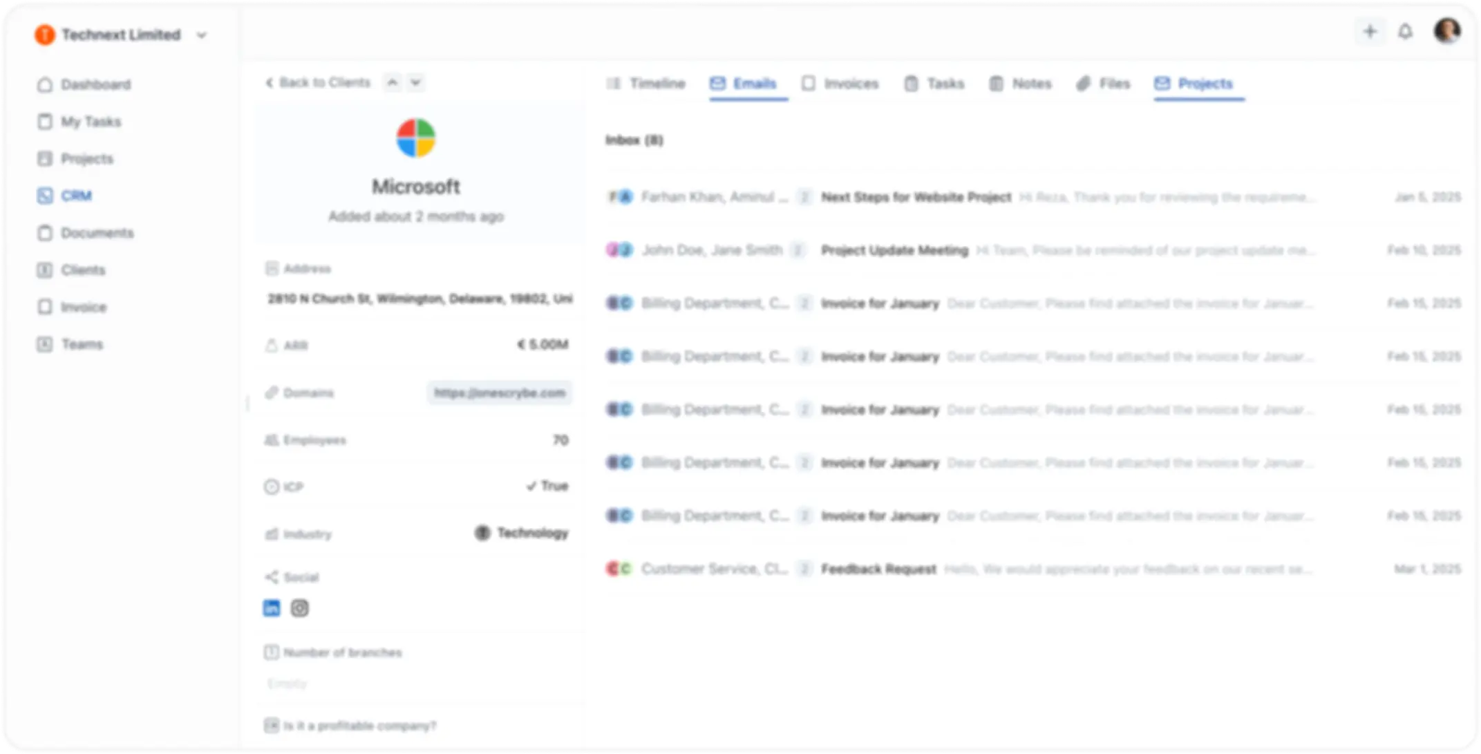
Task: Click the My Tasks clipboard icon
Action: (x=45, y=122)
